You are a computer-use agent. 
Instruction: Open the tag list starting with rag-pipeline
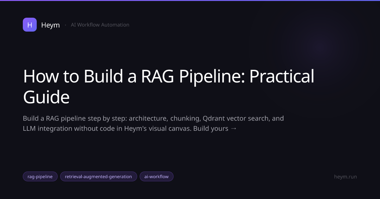40,176
